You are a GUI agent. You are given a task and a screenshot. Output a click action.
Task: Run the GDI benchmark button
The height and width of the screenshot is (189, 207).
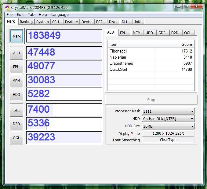click(x=16, y=110)
